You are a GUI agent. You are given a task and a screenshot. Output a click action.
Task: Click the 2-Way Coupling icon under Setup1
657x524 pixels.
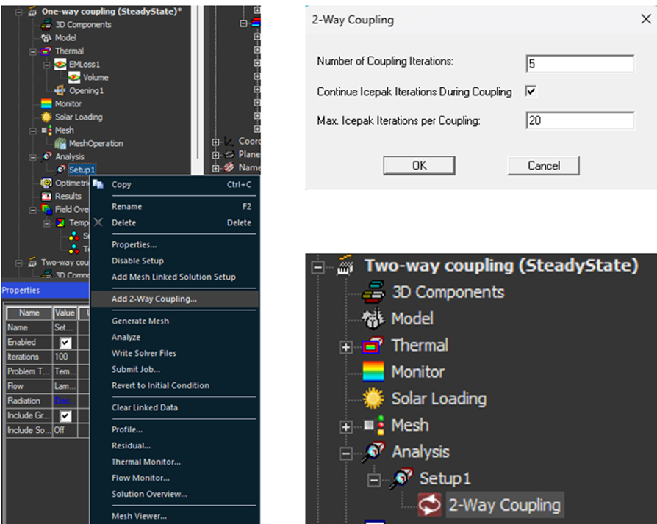[x=429, y=505]
